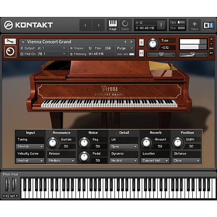This screenshot has width=217, height=217.
Task: Click the Noise Key knob
Action: point(84,143)
